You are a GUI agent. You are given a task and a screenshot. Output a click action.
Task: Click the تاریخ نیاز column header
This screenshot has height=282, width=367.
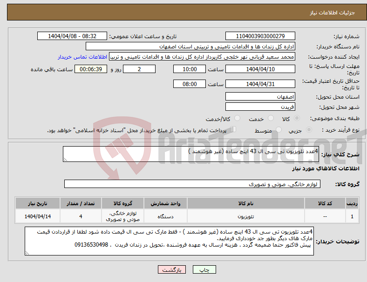coord(38,203)
